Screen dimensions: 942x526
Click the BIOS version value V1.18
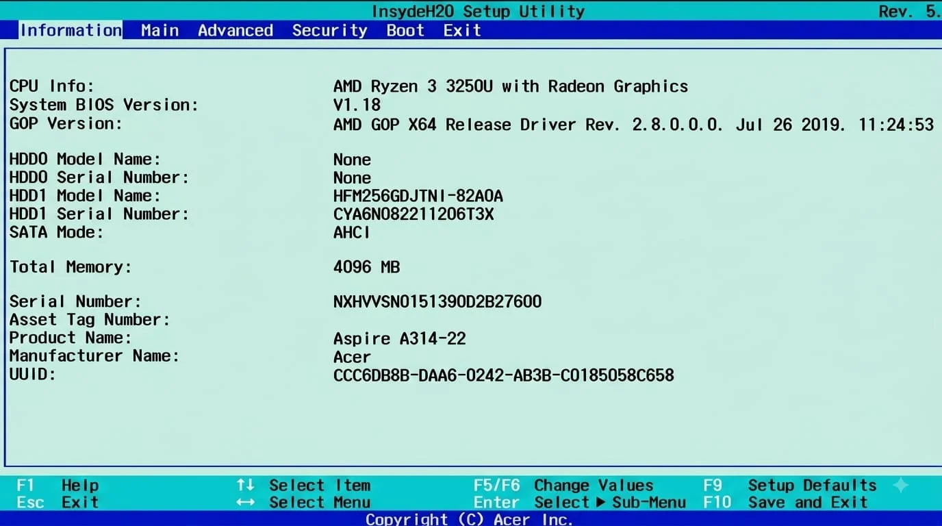tap(357, 105)
